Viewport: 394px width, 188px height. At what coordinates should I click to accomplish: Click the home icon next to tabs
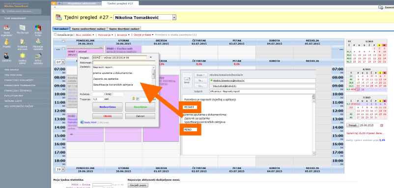[x=59, y=3]
